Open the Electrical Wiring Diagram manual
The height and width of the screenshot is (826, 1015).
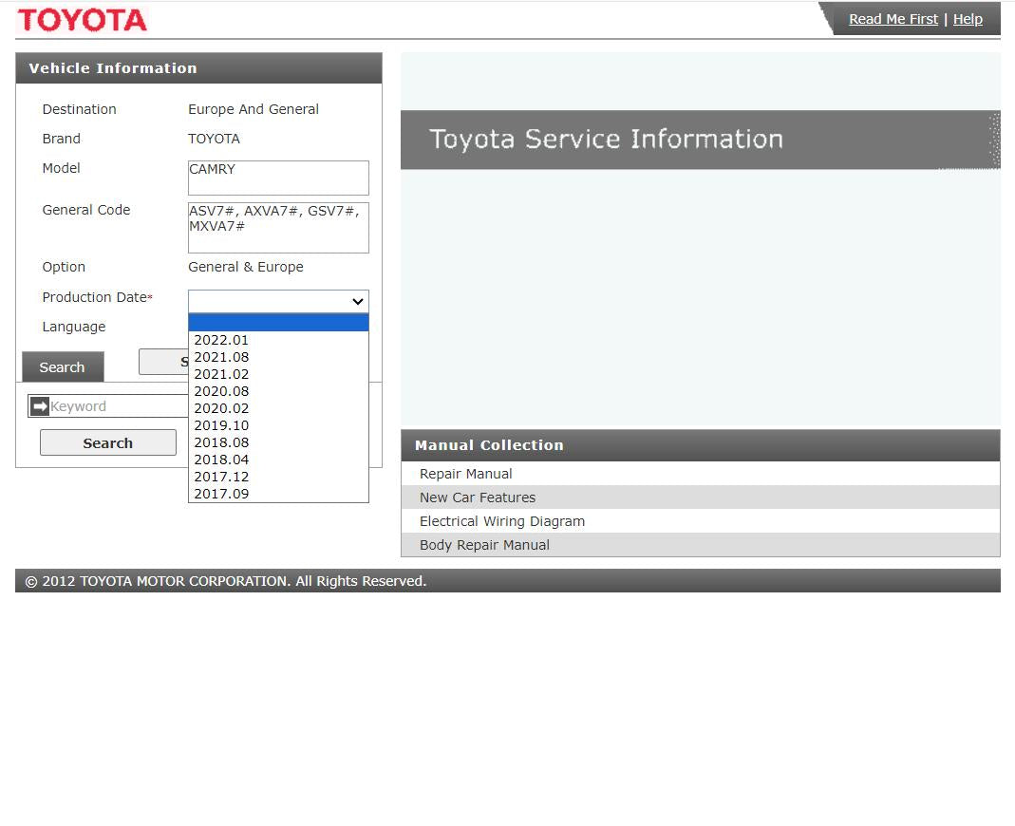[x=501, y=521]
